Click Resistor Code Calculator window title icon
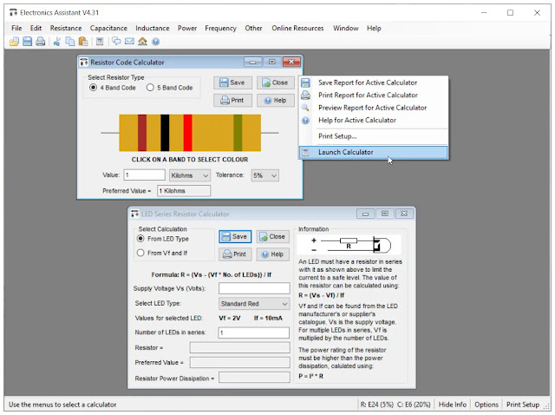555x415 pixels. pyautogui.click(x=84, y=63)
